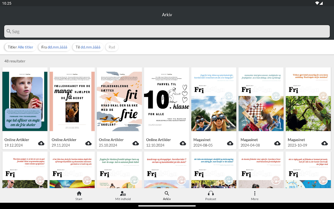Image resolution: width=334 pixels, height=209 pixels.
Task: Open the Mere menu tab
Action: pyautogui.click(x=255, y=195)
